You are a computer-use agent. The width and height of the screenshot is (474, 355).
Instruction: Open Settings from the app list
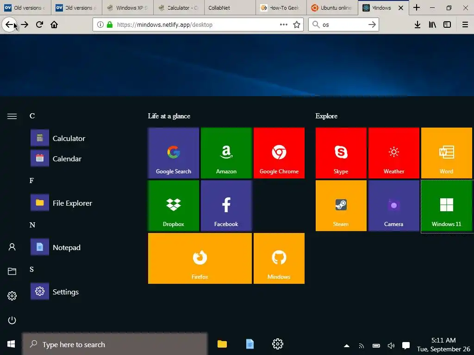(55, 292)
